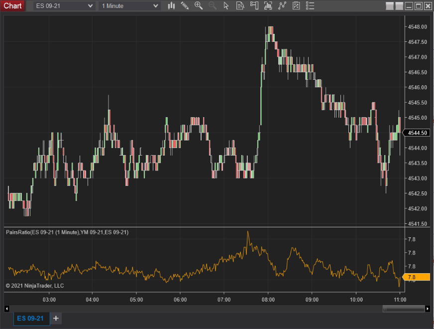Open the 1 Minute interval dropdown

[x=130, y=6]
